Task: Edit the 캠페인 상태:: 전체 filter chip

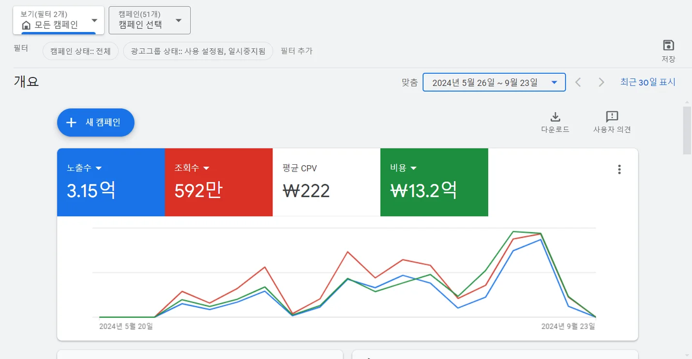Action: (x=80, y=51)
